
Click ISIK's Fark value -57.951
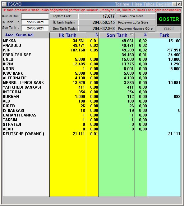(x=173, y=50)
